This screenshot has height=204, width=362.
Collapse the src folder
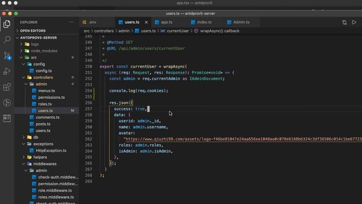click(46, 57)
